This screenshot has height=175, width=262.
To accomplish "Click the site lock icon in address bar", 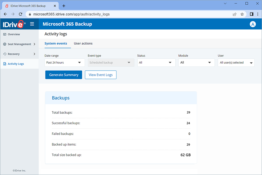I will pos(30,14).
